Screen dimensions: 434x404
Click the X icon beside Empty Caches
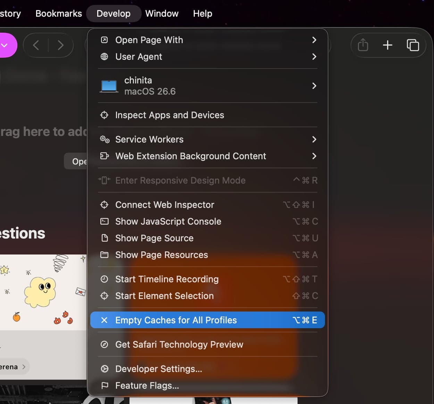104,320
